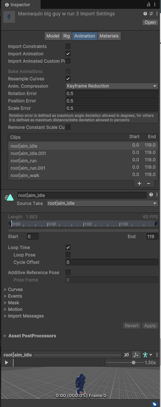Click the mannequin in preview viewport

click(x=81, y=383)
